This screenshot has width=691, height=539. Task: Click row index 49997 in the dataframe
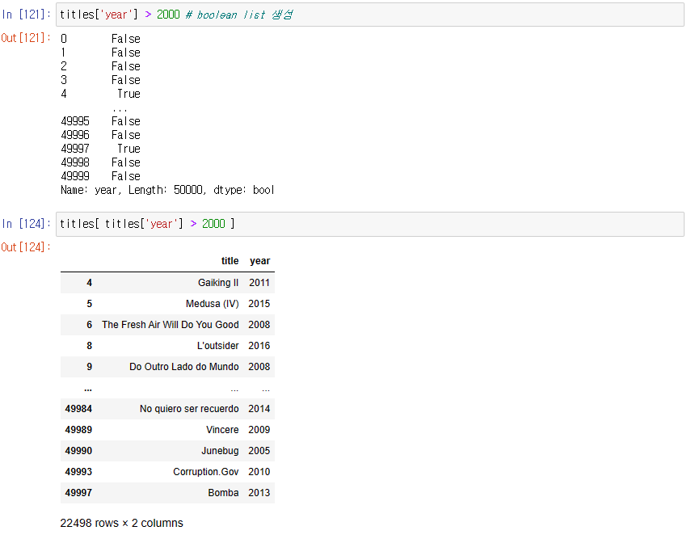pos(78,493)
